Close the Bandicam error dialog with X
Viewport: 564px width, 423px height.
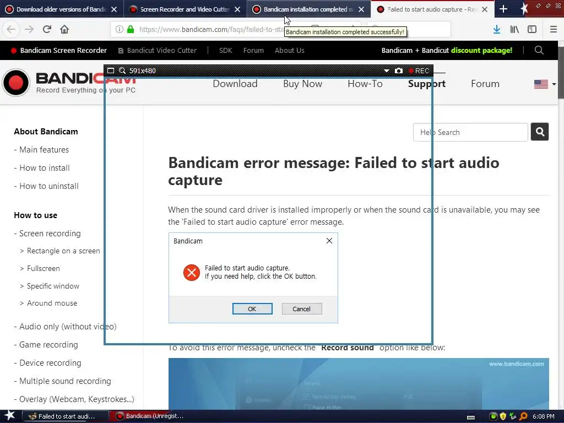(329, 241)
